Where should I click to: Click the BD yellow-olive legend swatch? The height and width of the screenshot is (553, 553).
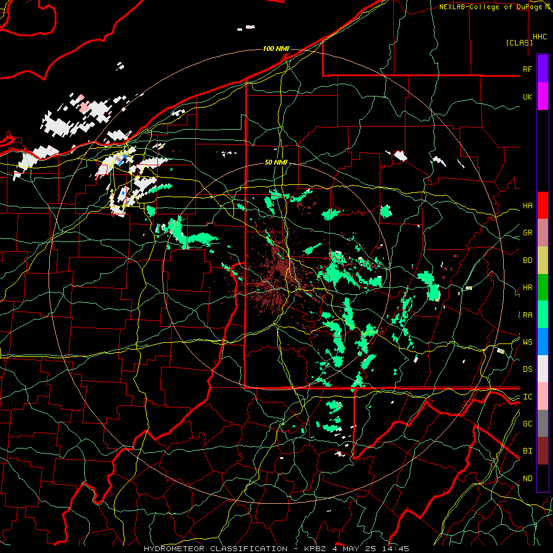pos(543,261)
